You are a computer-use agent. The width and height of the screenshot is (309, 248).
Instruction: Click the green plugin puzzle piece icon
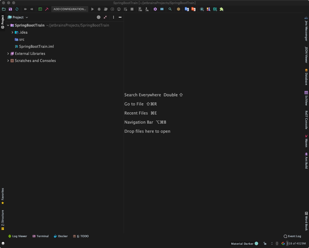[222, 9]
